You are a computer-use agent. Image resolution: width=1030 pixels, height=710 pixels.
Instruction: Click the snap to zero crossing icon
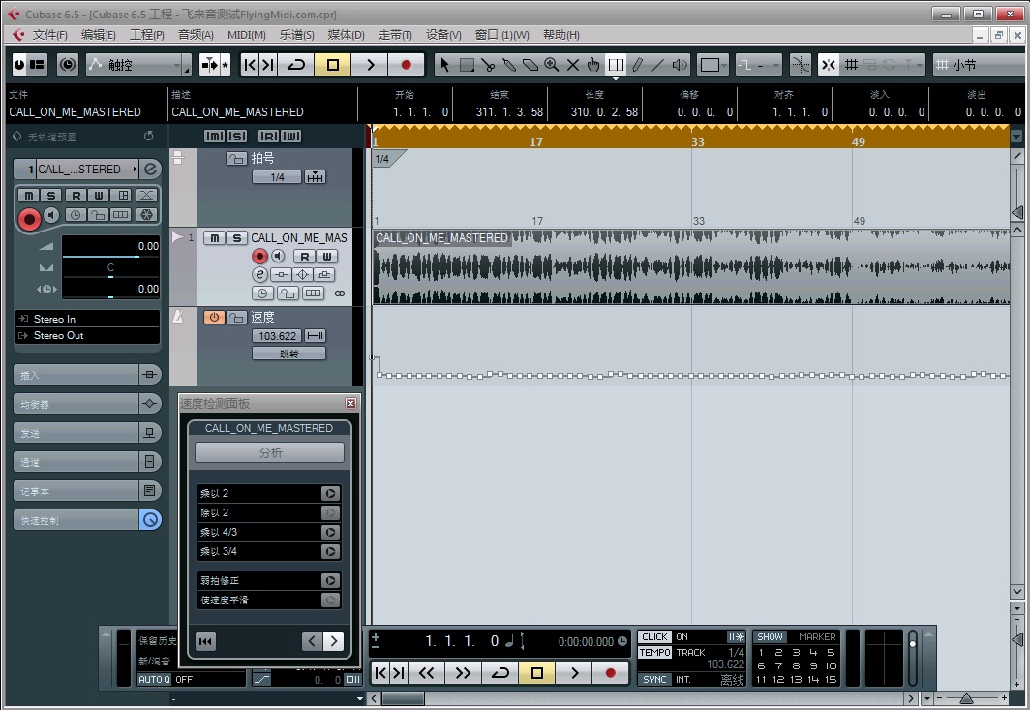click(x=800, y=65)
